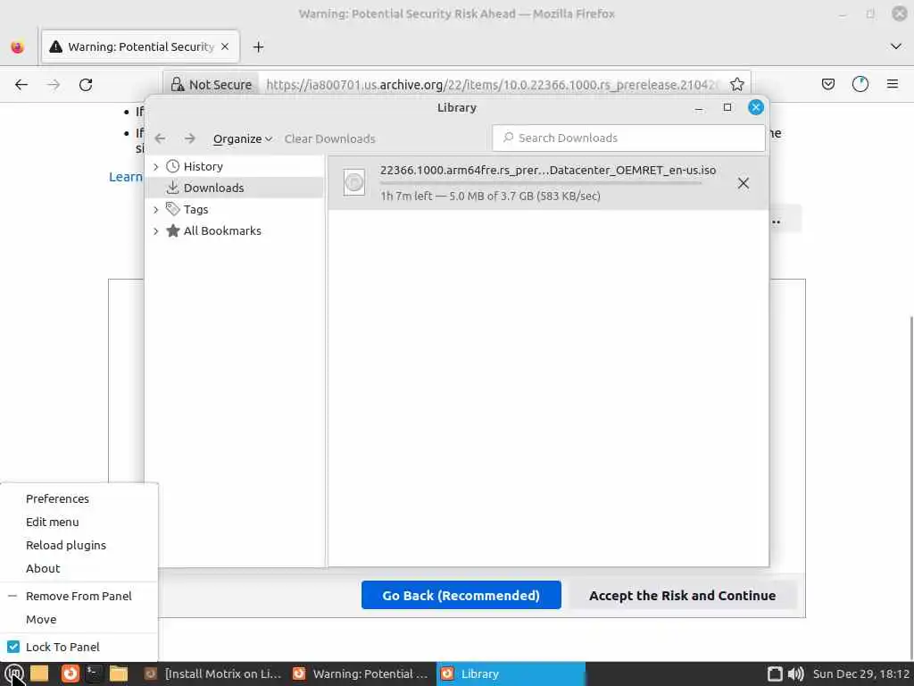This screenshot has height=686, width=914.
Task: Click the reload page icon
Action: pyautogui.click(x=86, y=85)
